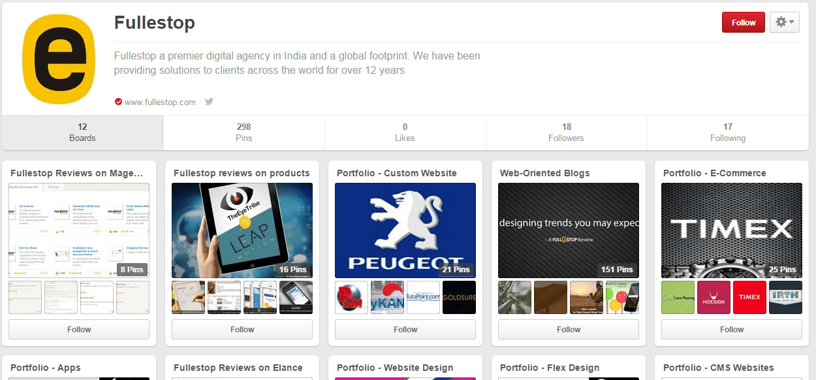Open Portfolio - Website Design board title
The image size is (816, 380).
click(x=395, y=368)
